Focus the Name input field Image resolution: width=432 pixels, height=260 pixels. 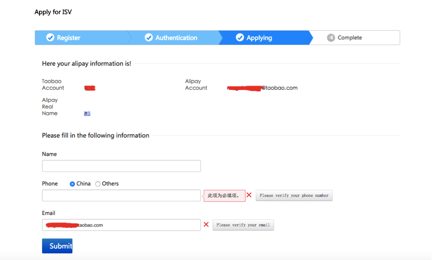pos(121,166)
